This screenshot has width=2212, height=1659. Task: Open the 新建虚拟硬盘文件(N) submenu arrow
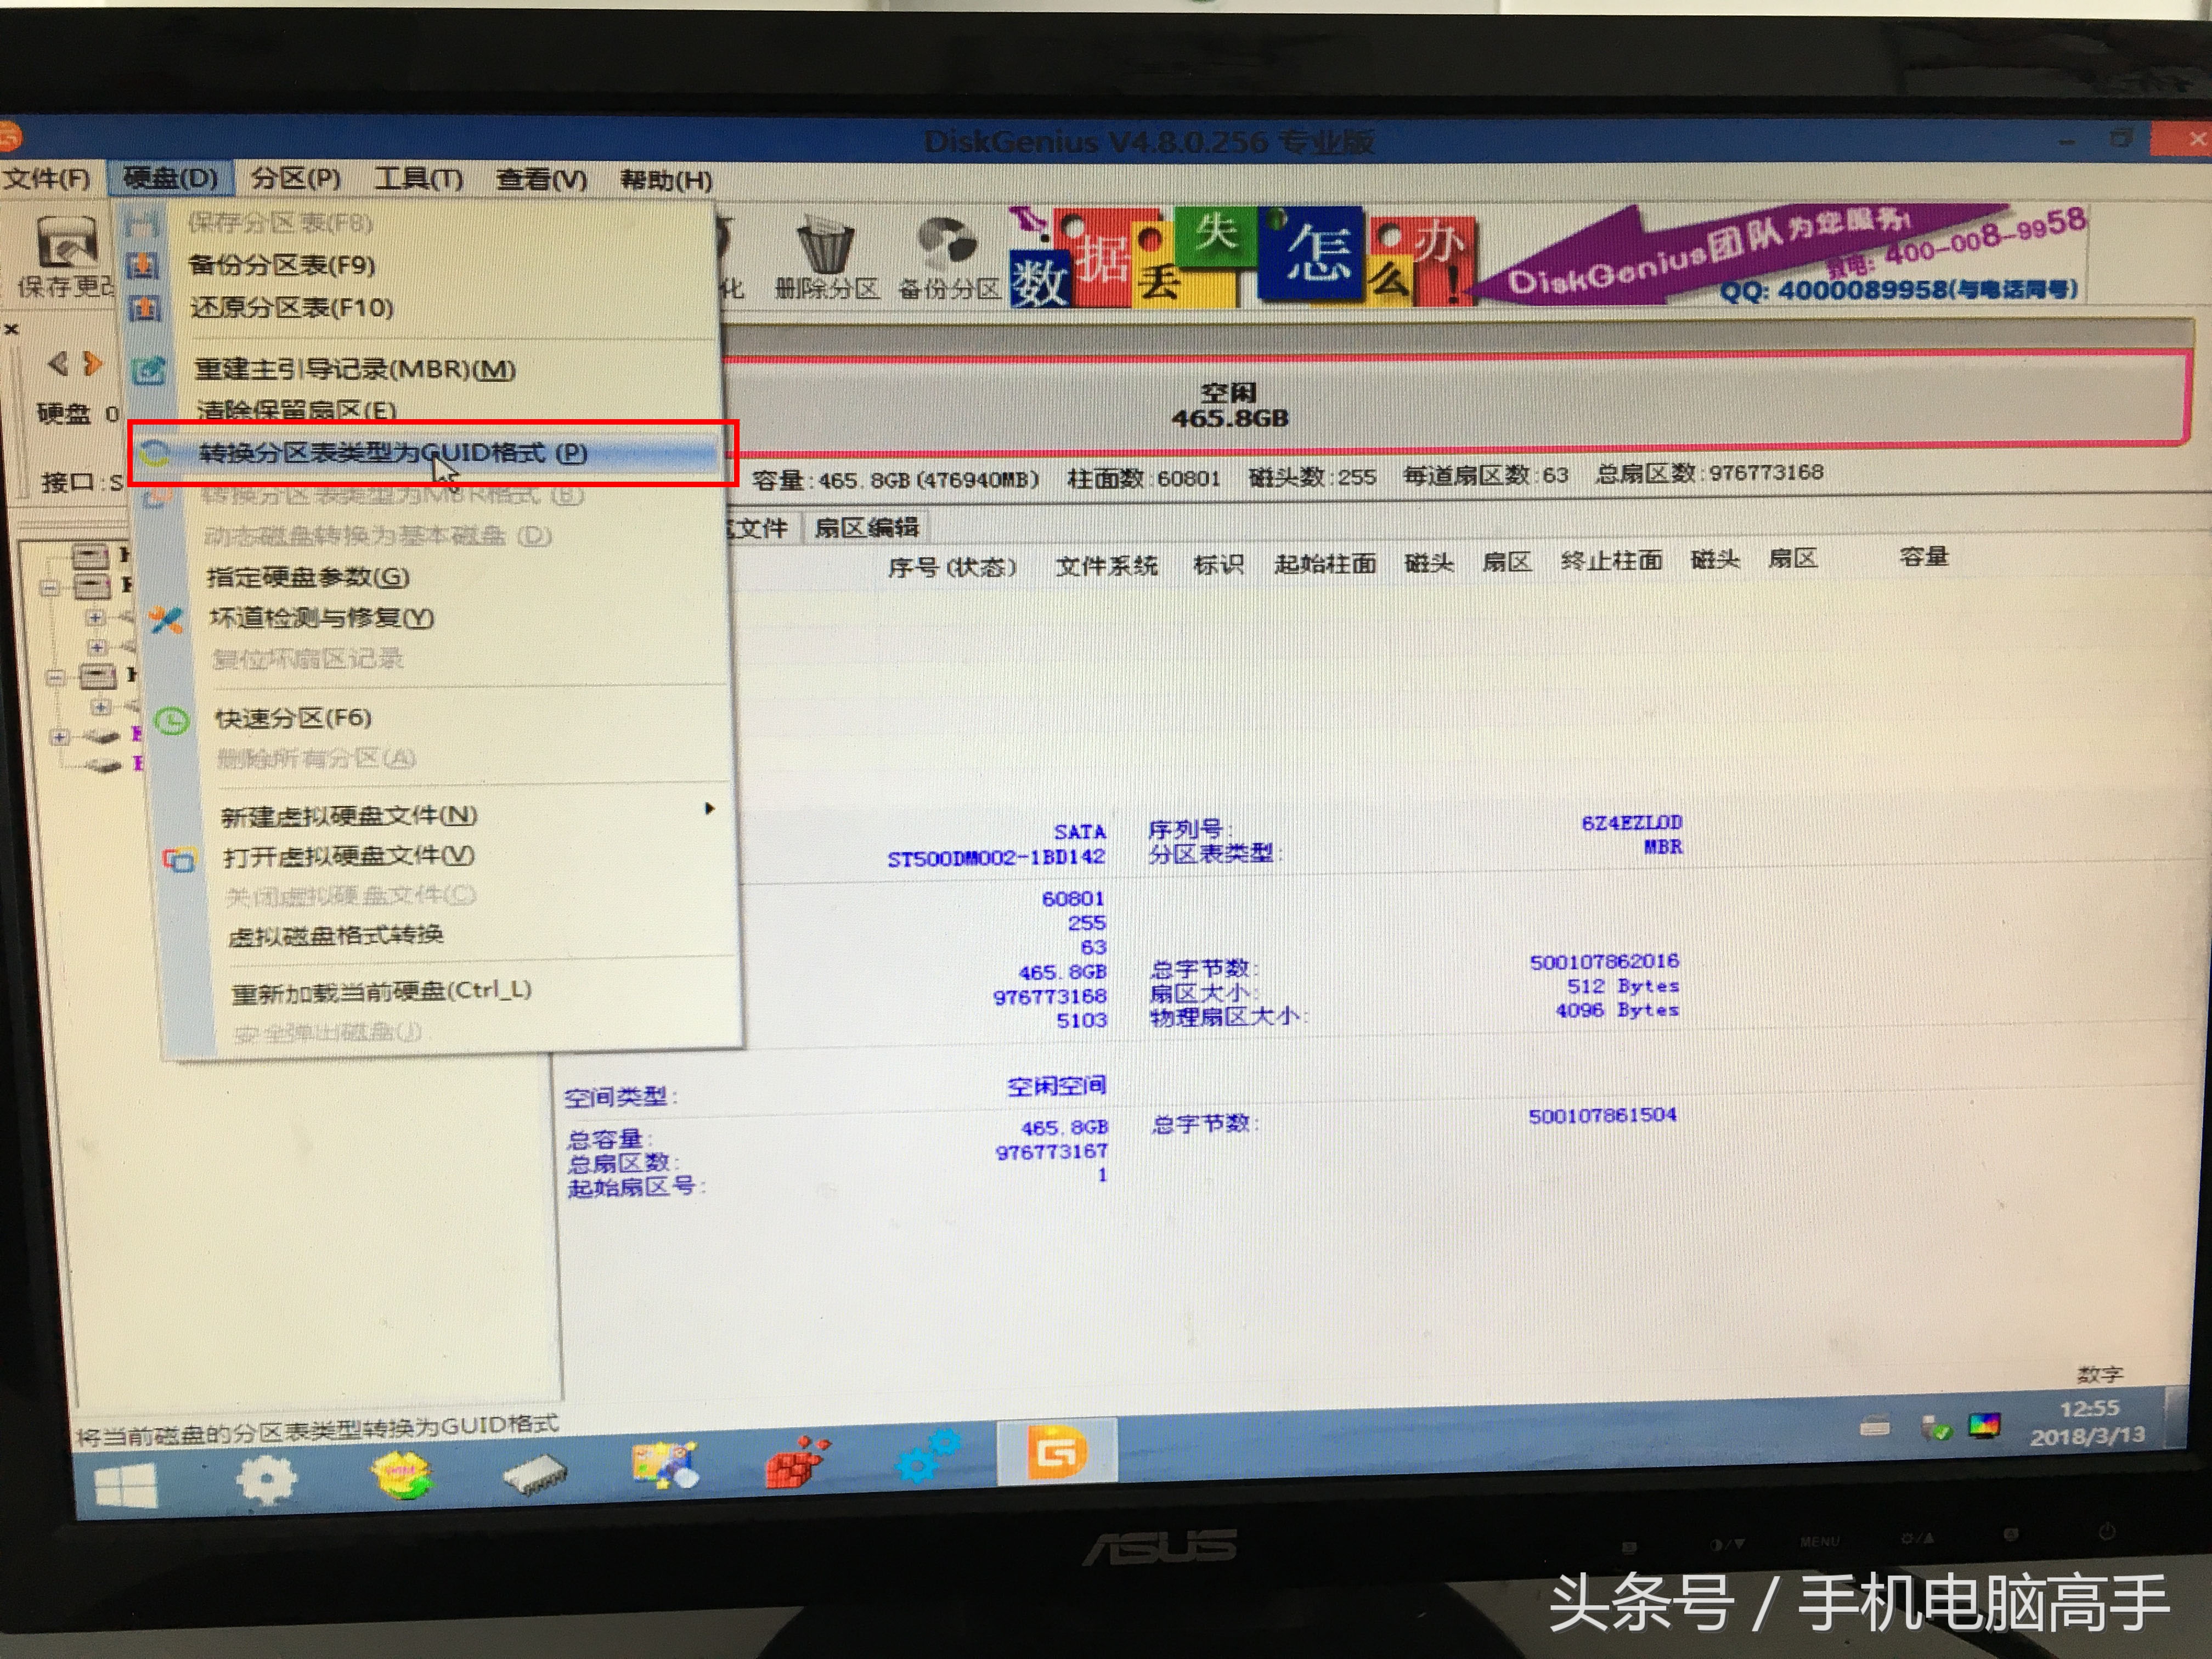[710, 812]
